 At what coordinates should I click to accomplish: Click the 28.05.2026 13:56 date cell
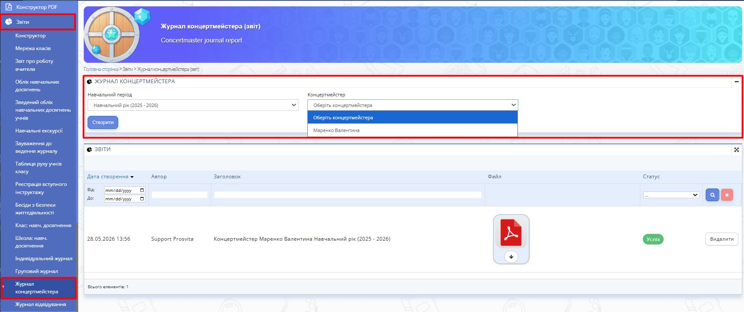point(109,239)
